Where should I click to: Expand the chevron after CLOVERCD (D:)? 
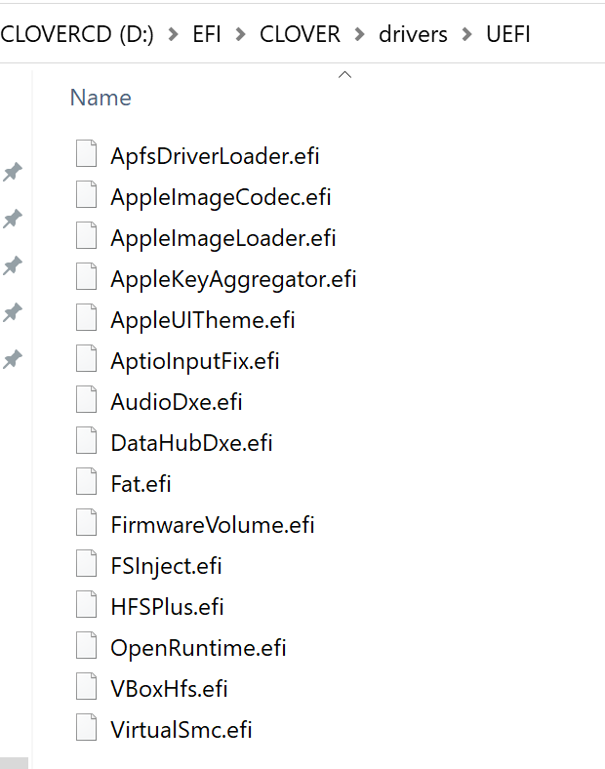[x=174, y=34]
